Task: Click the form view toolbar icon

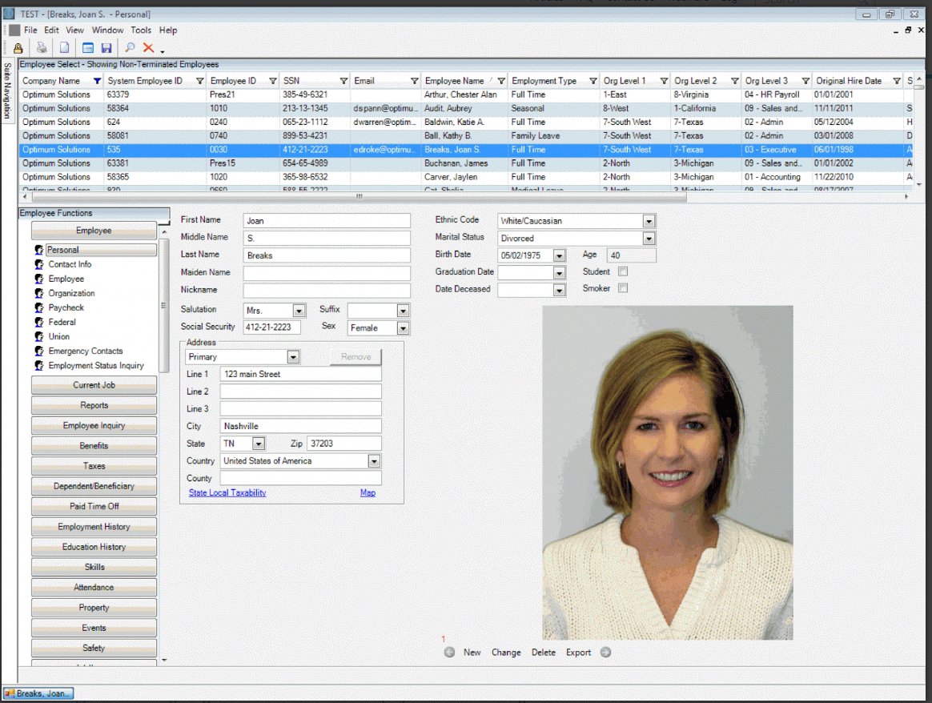Action: coord(88,48)
